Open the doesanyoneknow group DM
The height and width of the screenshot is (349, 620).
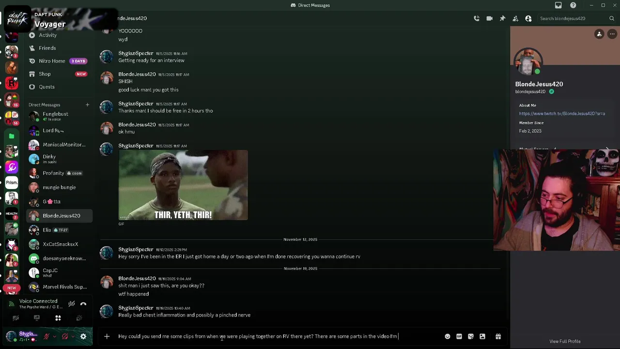point(59,258)
